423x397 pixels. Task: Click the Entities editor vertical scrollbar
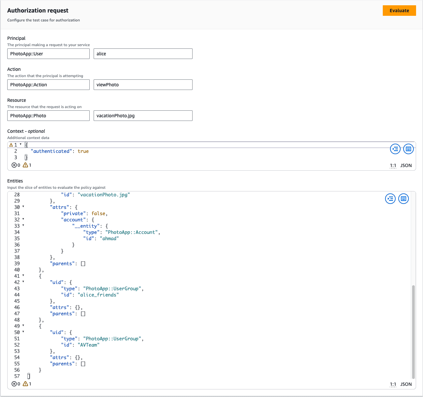(413, 332)
